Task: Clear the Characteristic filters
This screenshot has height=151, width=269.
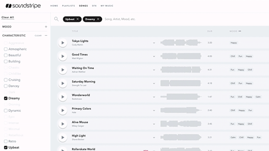Action: point(38,36)
